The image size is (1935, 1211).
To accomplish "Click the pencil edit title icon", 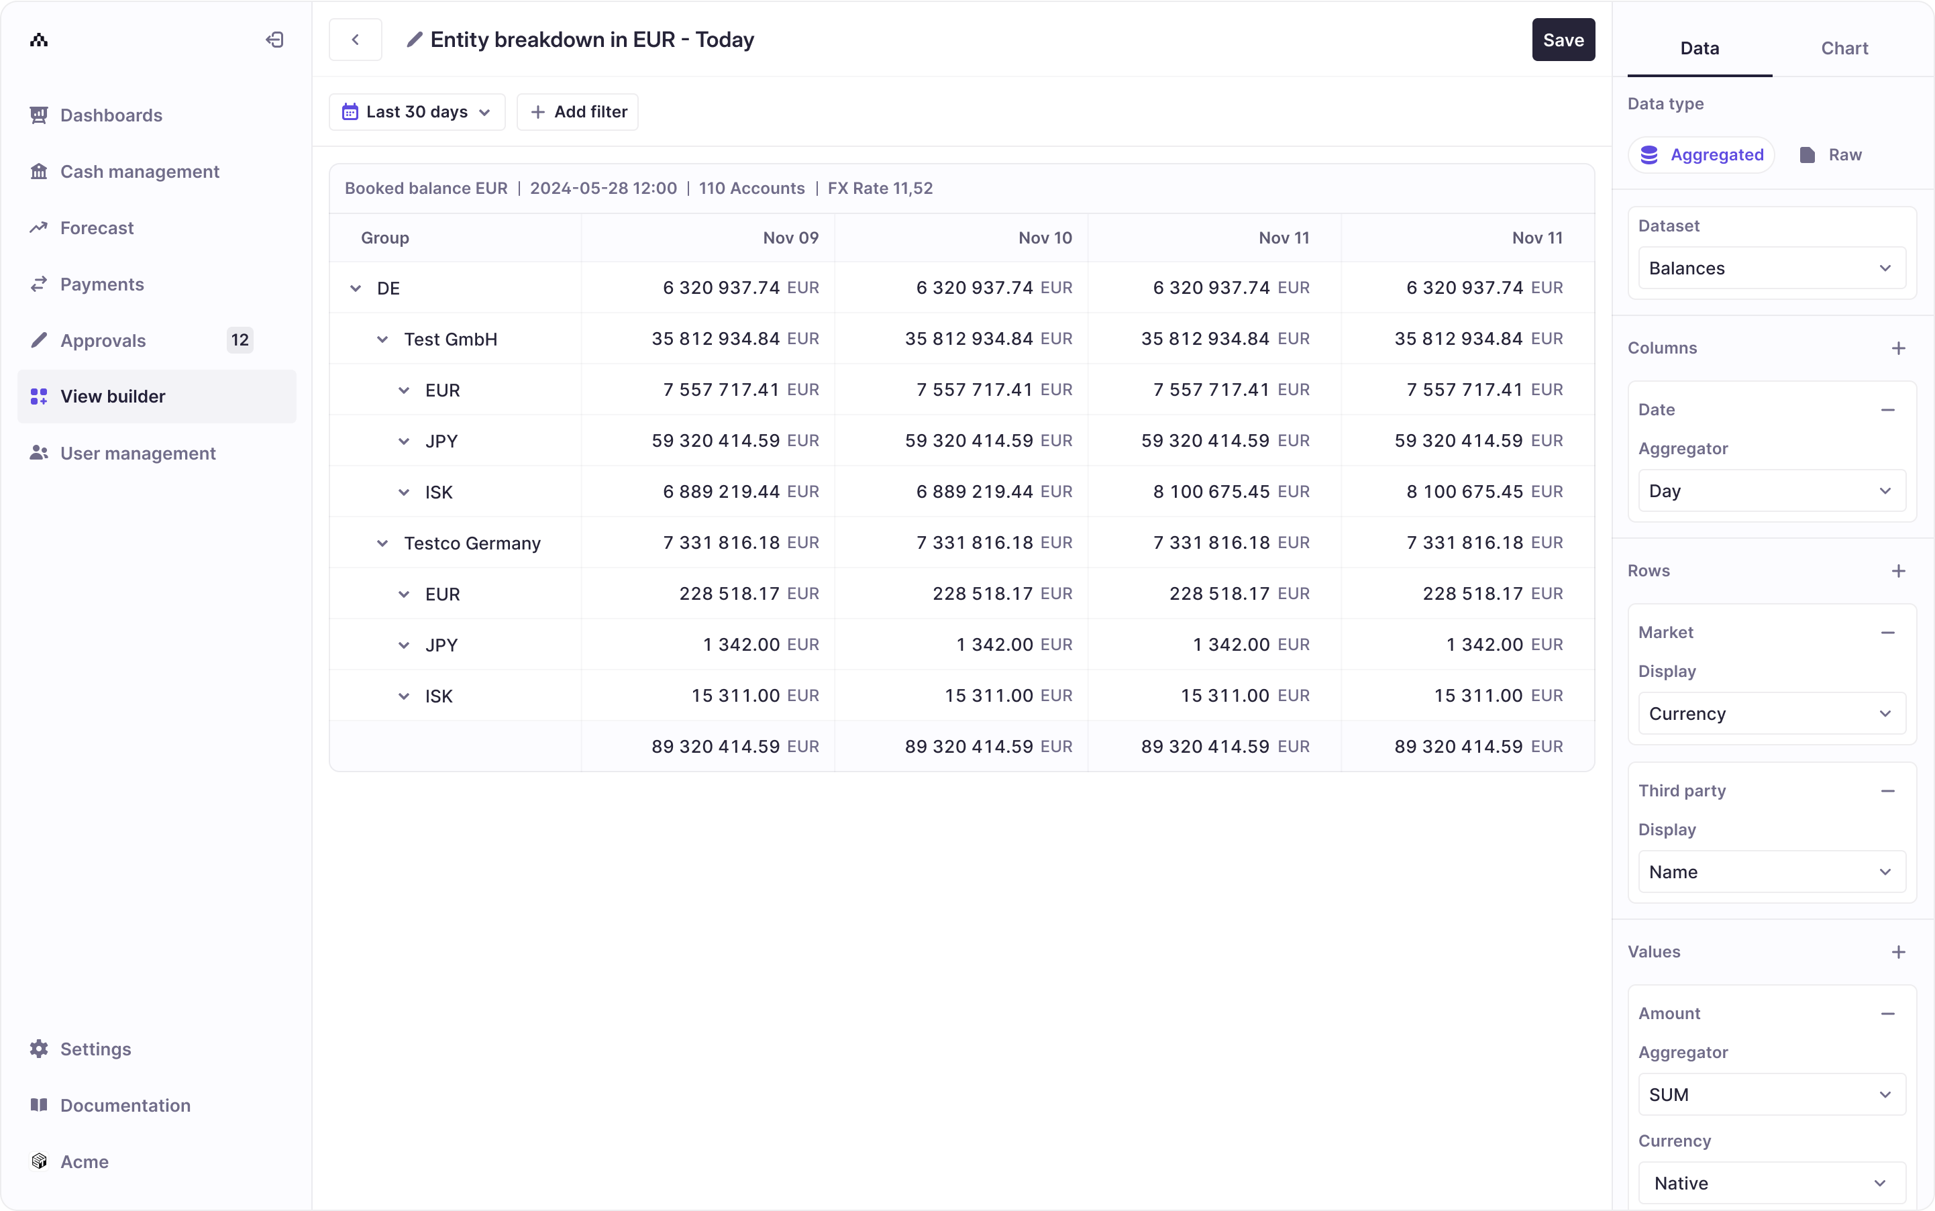I will click(414, 40).
